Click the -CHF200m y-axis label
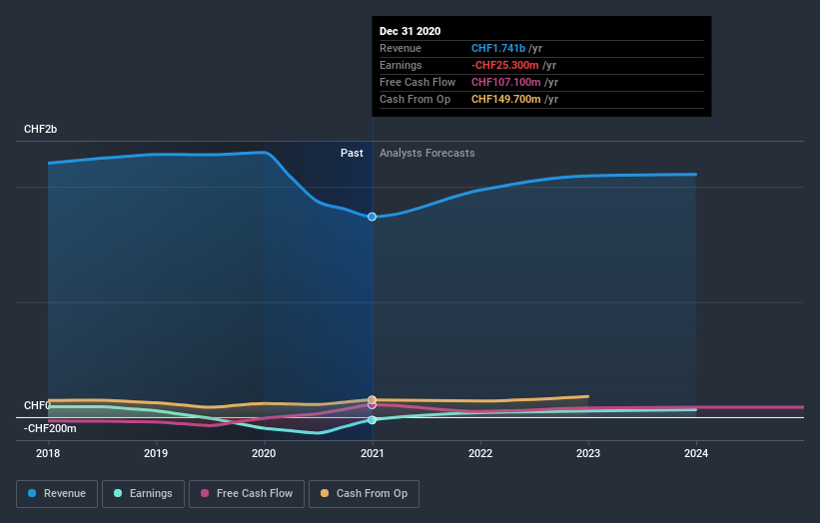 [x=50, y=428]
